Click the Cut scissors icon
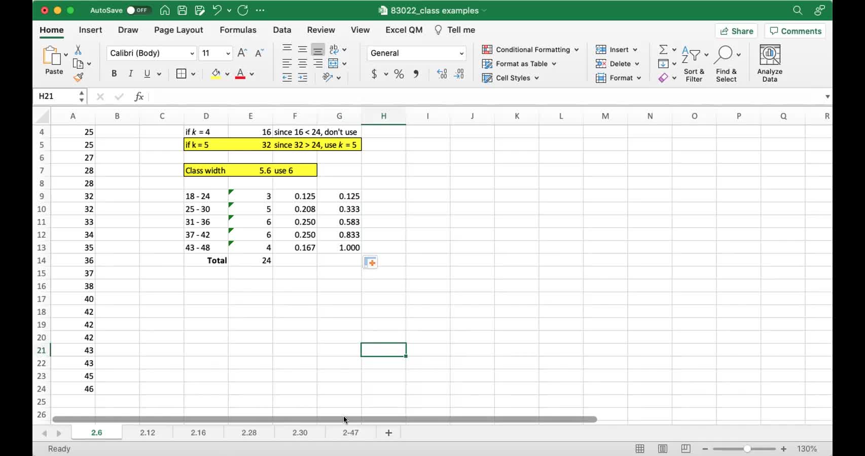The height and width of the screenshot is (456, 865). 78,50
